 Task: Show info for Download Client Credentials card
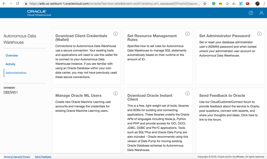click(115, 34)
